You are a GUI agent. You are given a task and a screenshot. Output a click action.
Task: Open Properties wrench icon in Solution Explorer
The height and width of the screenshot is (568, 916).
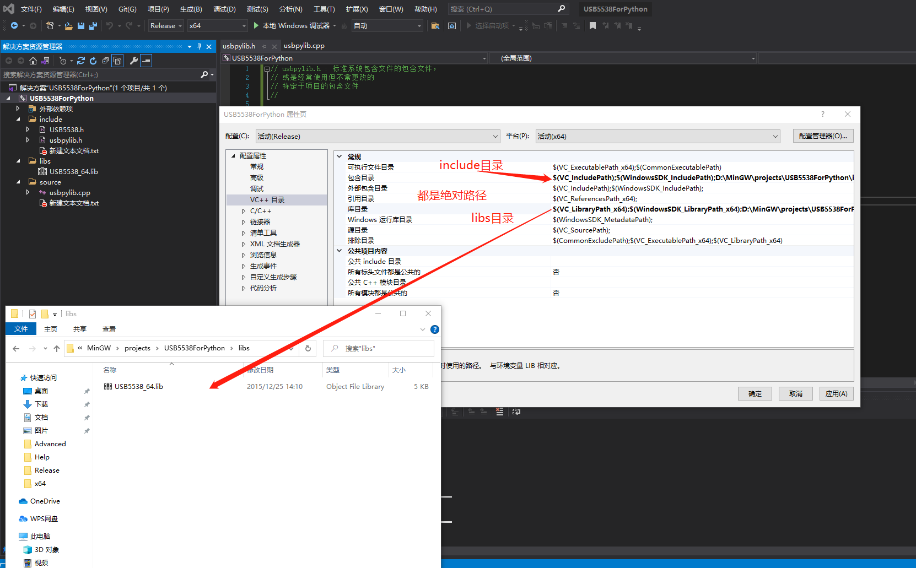pyautogui.click(x=133, y=61)
